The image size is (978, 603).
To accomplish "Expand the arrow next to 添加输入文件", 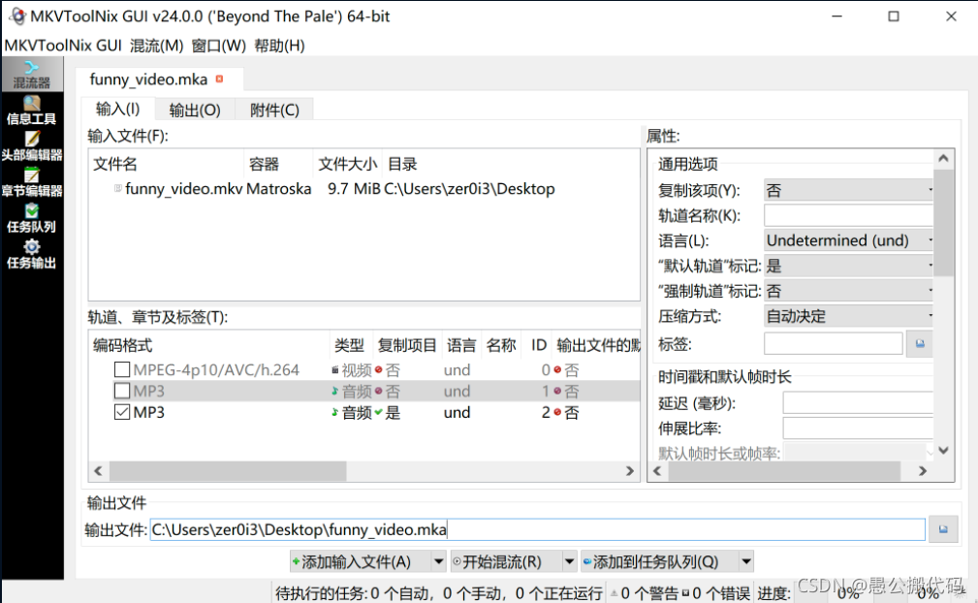I will (439, 562).
